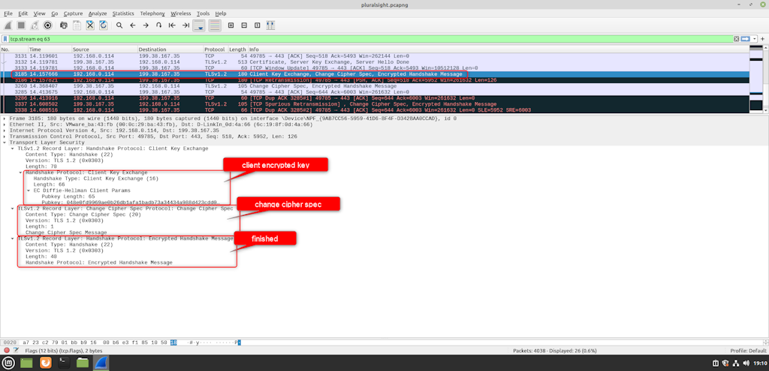The image size is (769, 371).
Task: Reload this capture file icon
Action: click(104, 25)
